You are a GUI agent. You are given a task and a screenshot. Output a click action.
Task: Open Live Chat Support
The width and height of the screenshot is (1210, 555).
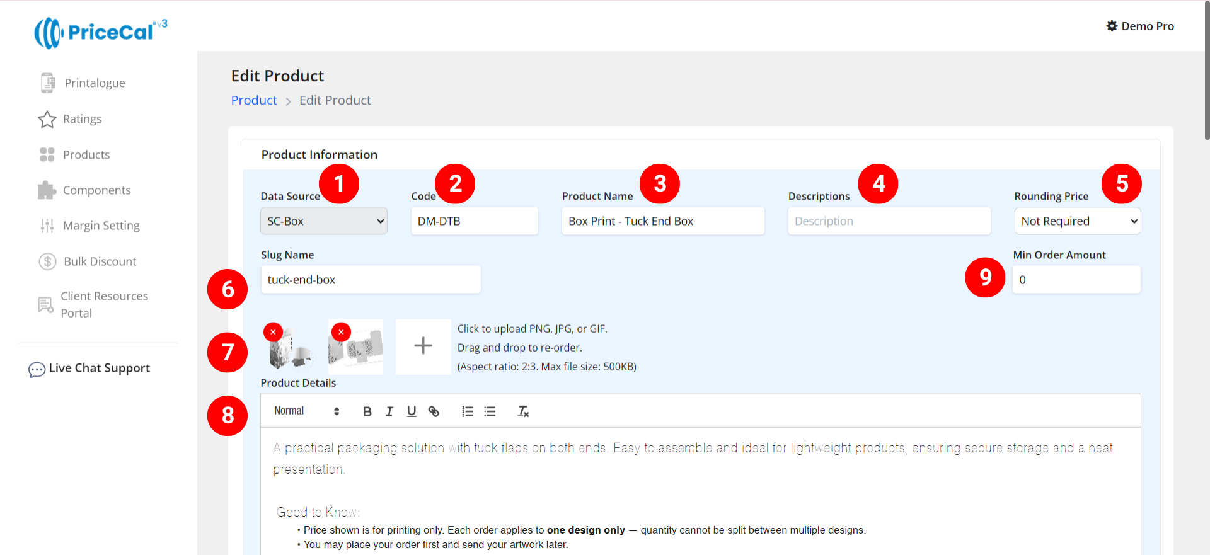[99, 369]
